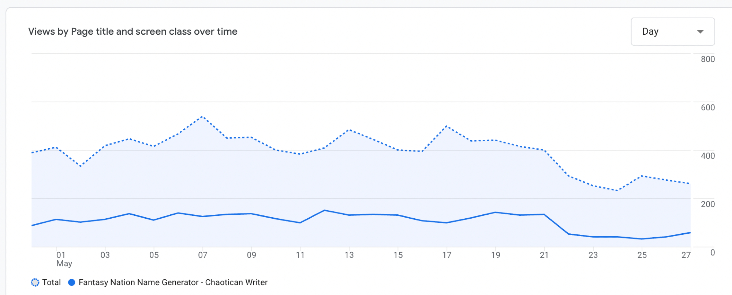
Task: Click the arrow in the Day selector
Action: pos(700,32)
